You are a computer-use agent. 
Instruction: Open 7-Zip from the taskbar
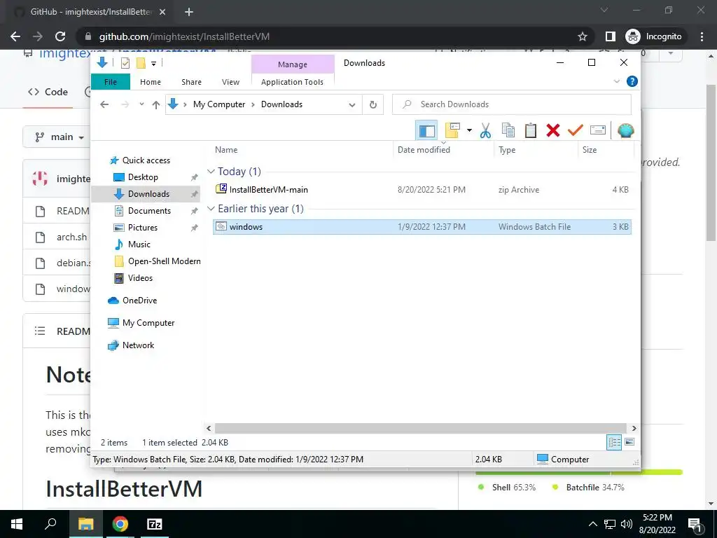154,524
